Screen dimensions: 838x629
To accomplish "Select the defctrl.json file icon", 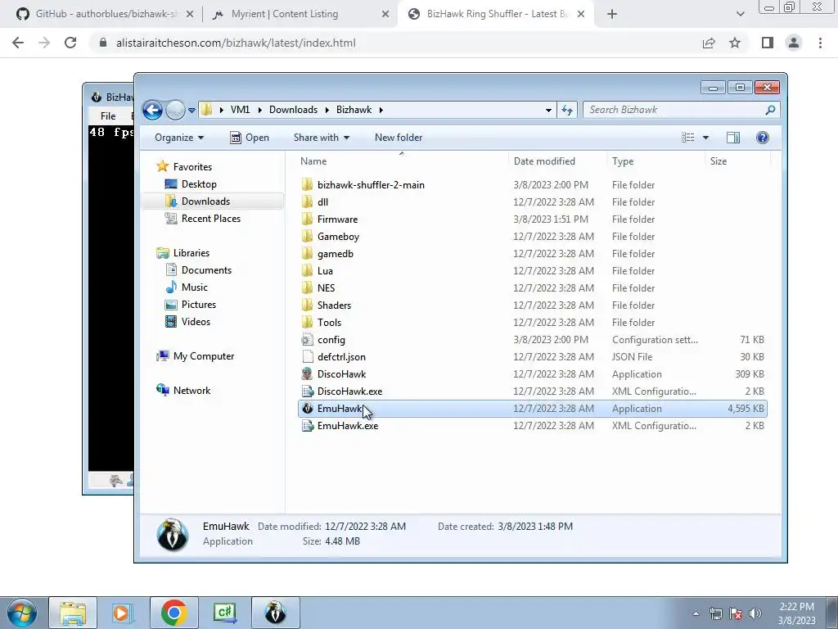I will pyautogui.click(x=307, y=357).
